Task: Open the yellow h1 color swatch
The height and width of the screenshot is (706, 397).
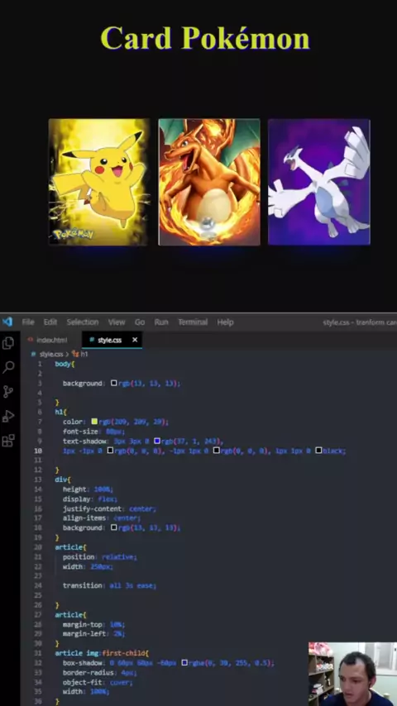Action: [94, 422]
